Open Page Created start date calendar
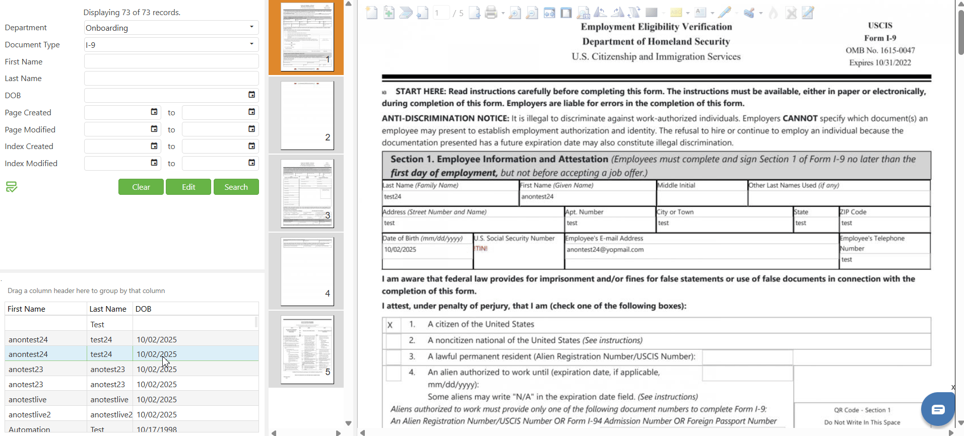This screenshot has height=436, width=964. (x=154, y=112)
